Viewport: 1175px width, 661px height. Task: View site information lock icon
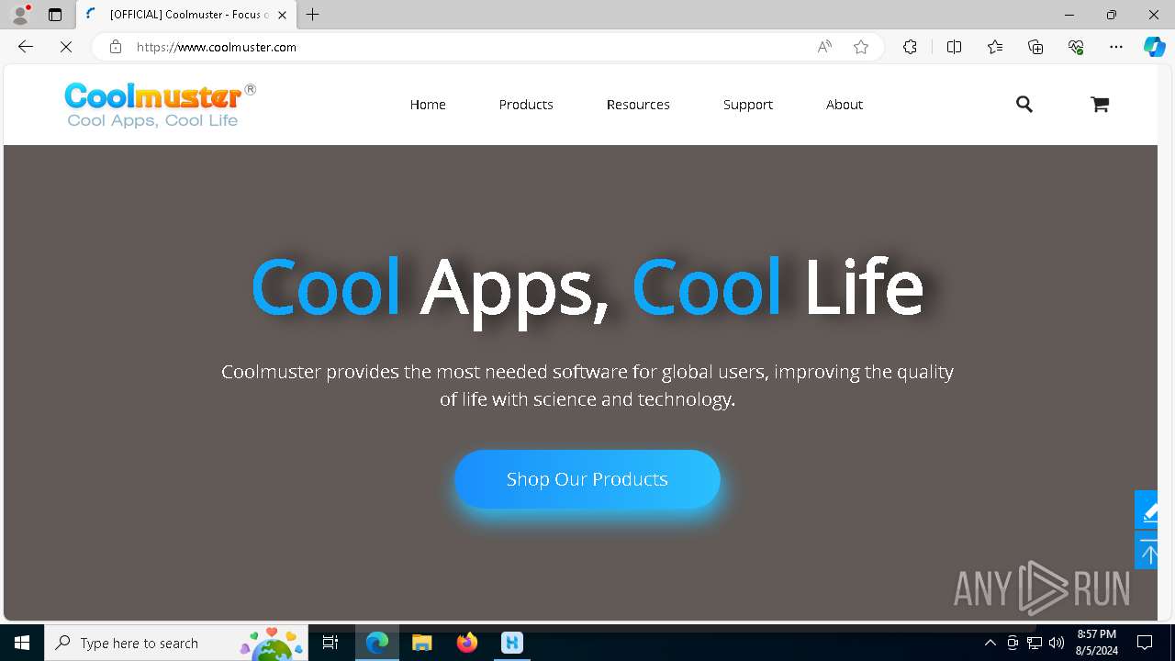click(x=116, y=47)
